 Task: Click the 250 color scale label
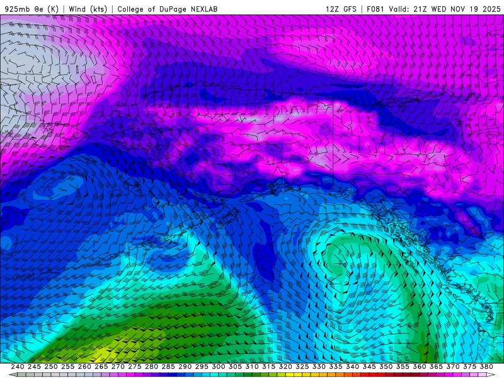click(51, 367)
